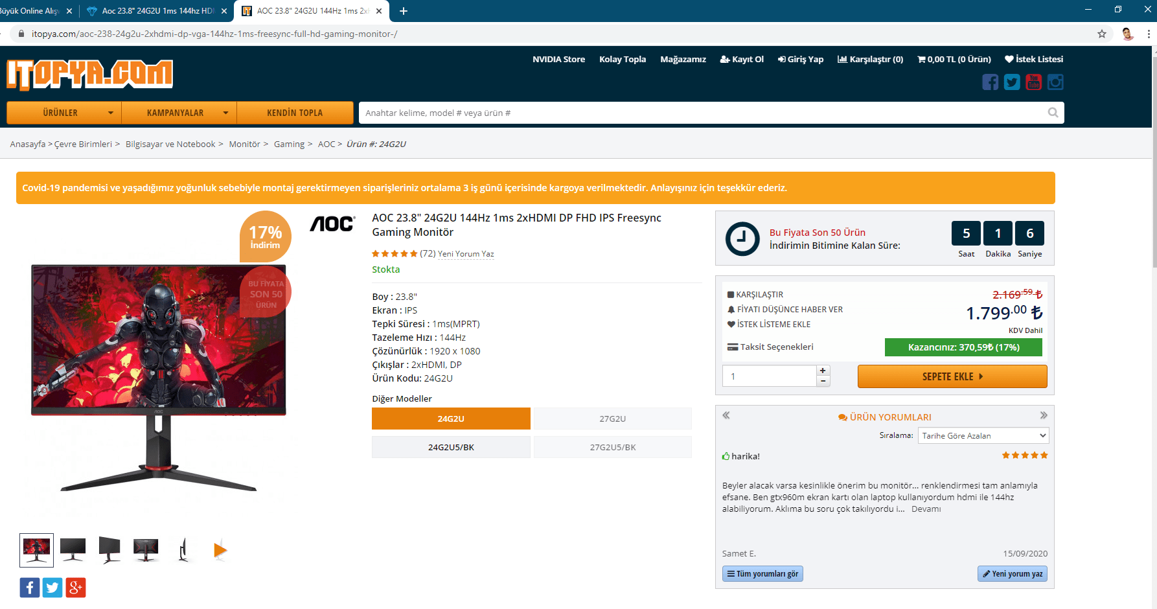Click the quantity input field

tap(769, 376)
